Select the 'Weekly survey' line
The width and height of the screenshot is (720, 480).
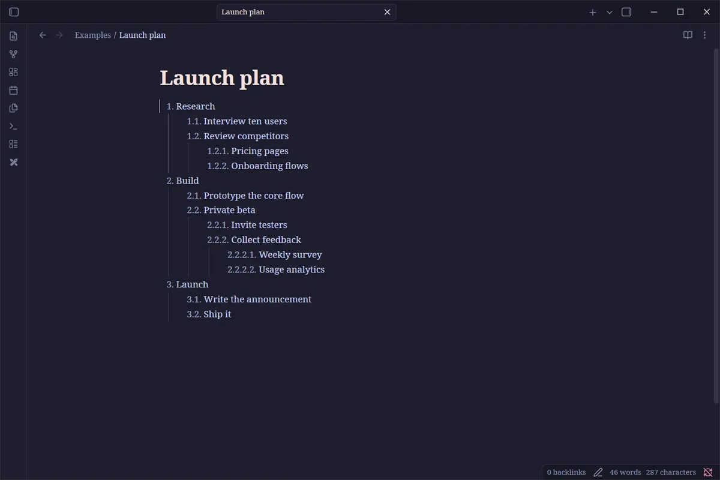(x=290, y=254)
